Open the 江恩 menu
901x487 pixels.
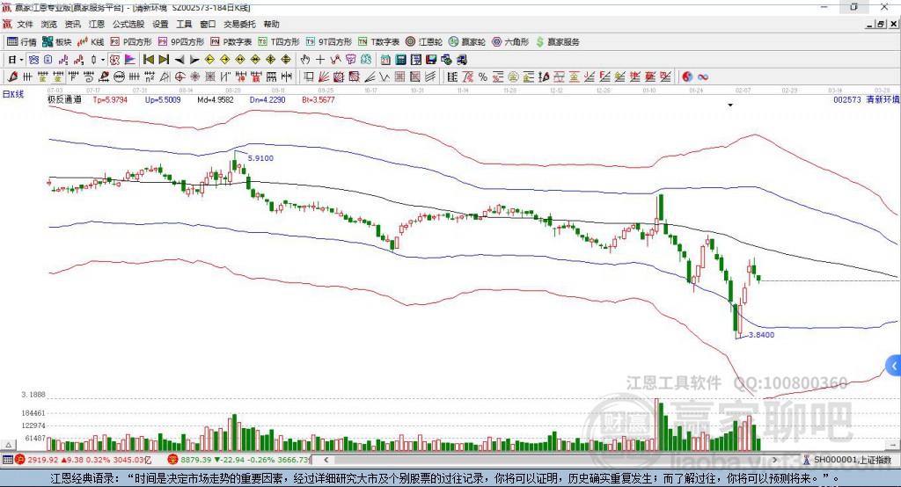click(97, 24)
